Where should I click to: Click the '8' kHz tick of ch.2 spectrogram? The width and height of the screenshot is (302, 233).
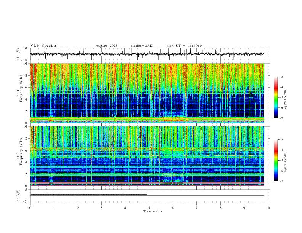27,139
